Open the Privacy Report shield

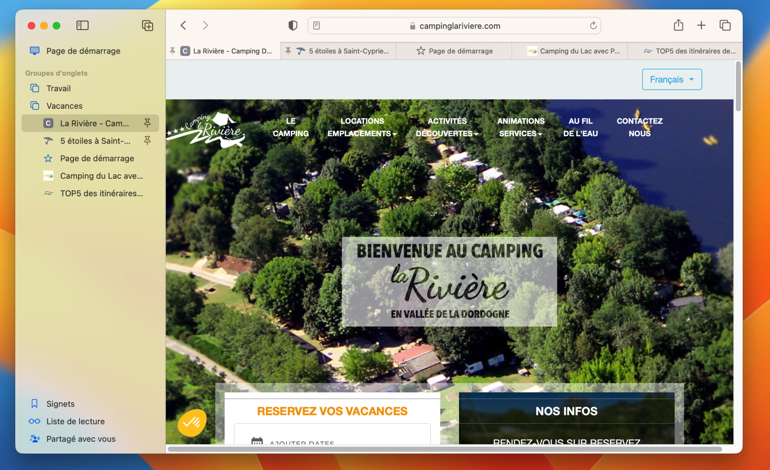pyautogui.click(x=293, y=26)
